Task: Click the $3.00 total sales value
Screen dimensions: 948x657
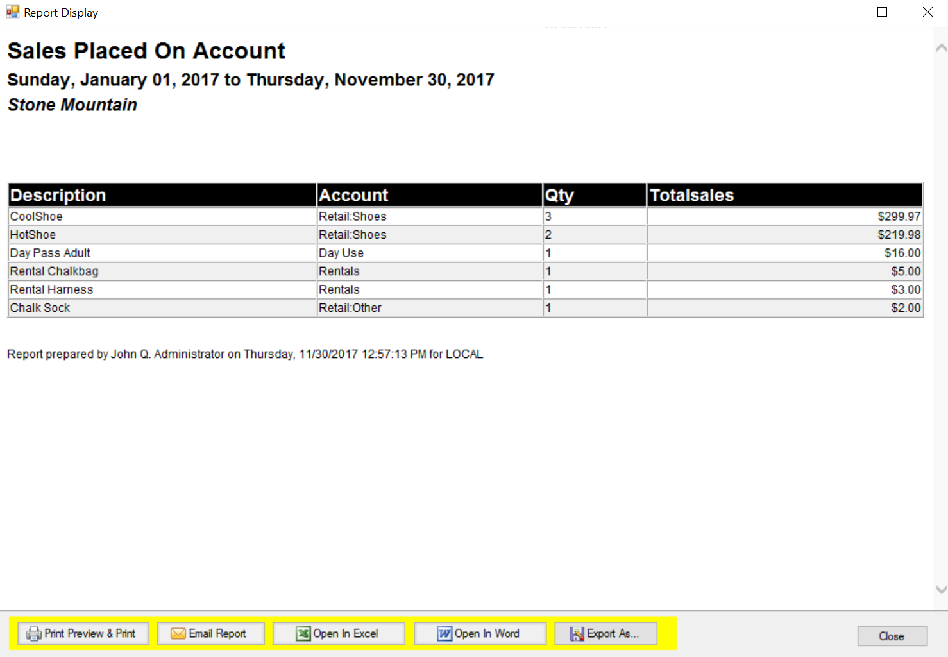Action: click(906, 290)
